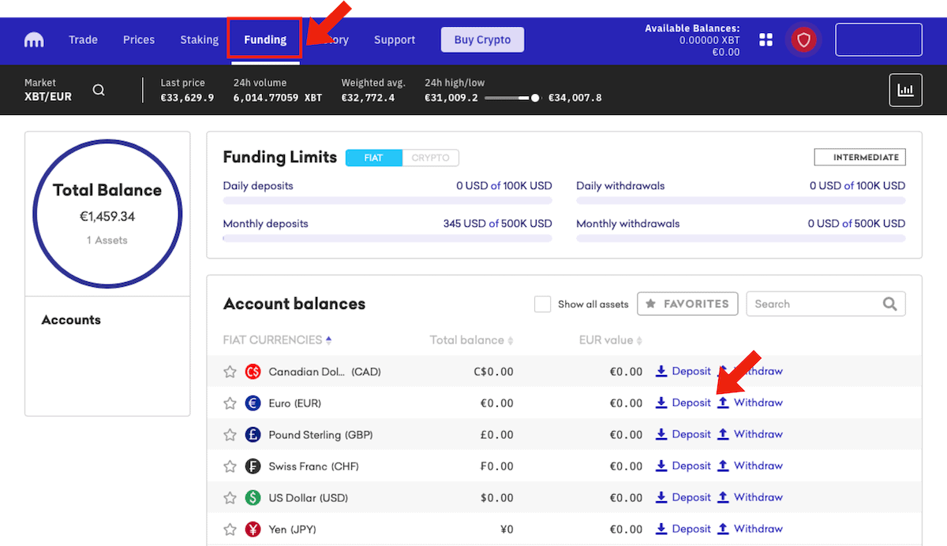Screen dimensions: 947x546
Task: Open the apps grid icon
Action: 765,39
